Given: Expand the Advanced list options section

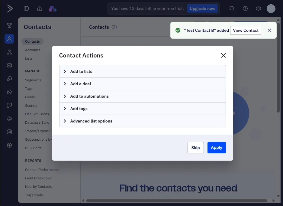Looking at the screenshot, I should [142, 121].
